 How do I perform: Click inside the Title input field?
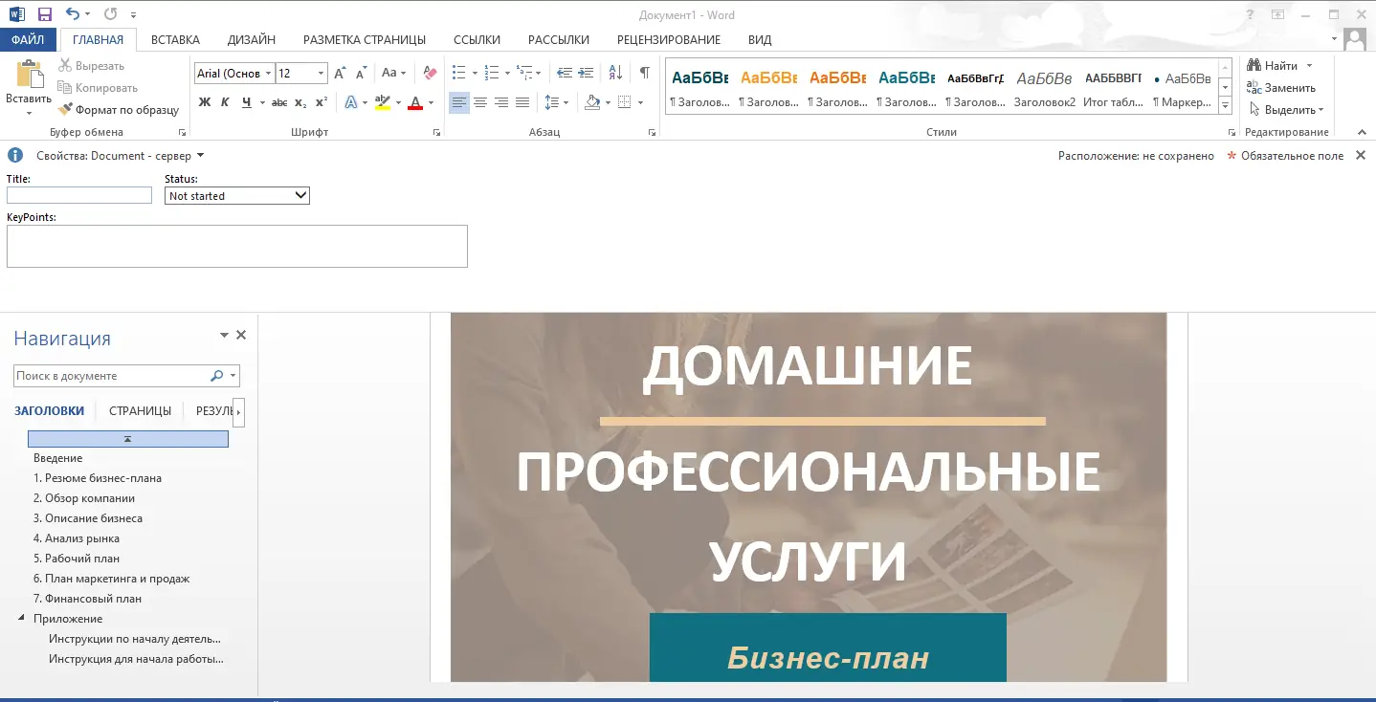(78, 194)
